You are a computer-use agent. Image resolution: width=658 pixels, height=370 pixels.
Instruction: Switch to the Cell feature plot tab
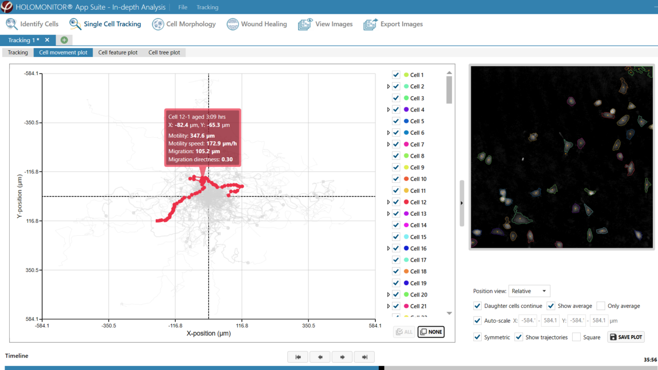[118, 52]
